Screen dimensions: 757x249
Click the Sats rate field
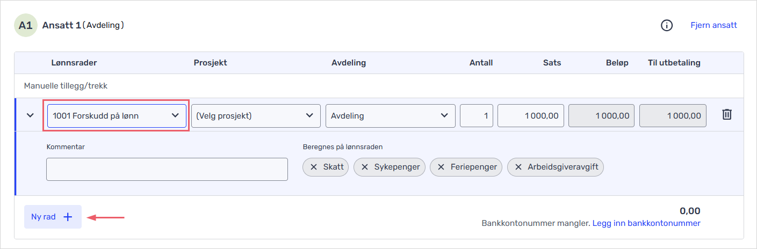pyautogui.click(x=530, y=115)
